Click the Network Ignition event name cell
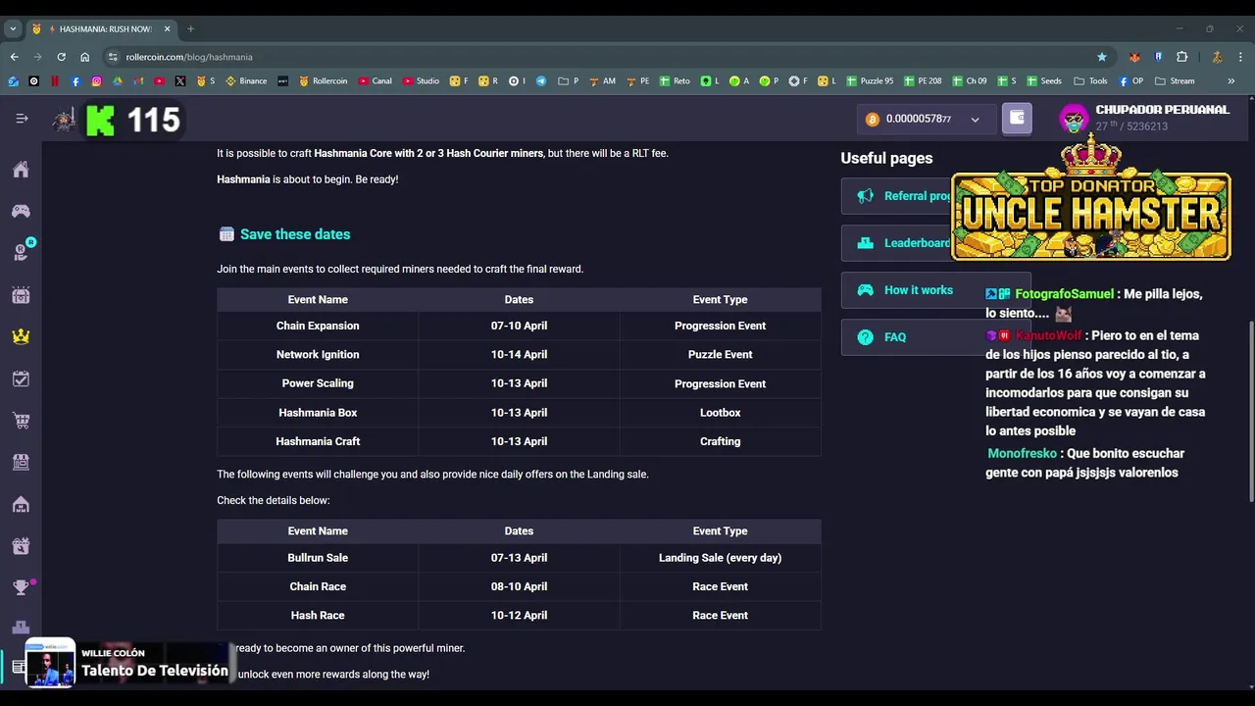 [318, 354]
